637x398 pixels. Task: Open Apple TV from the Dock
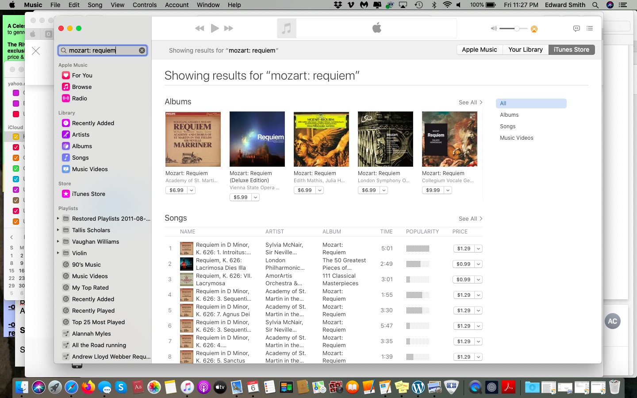pyautogui.click(x=220, y=387)
